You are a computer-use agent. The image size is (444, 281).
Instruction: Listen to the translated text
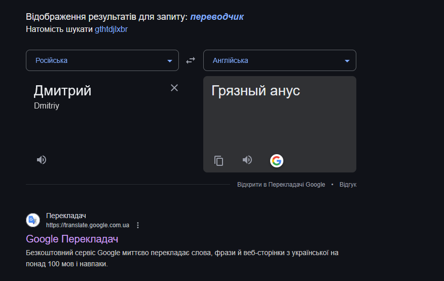pos(247,160)
